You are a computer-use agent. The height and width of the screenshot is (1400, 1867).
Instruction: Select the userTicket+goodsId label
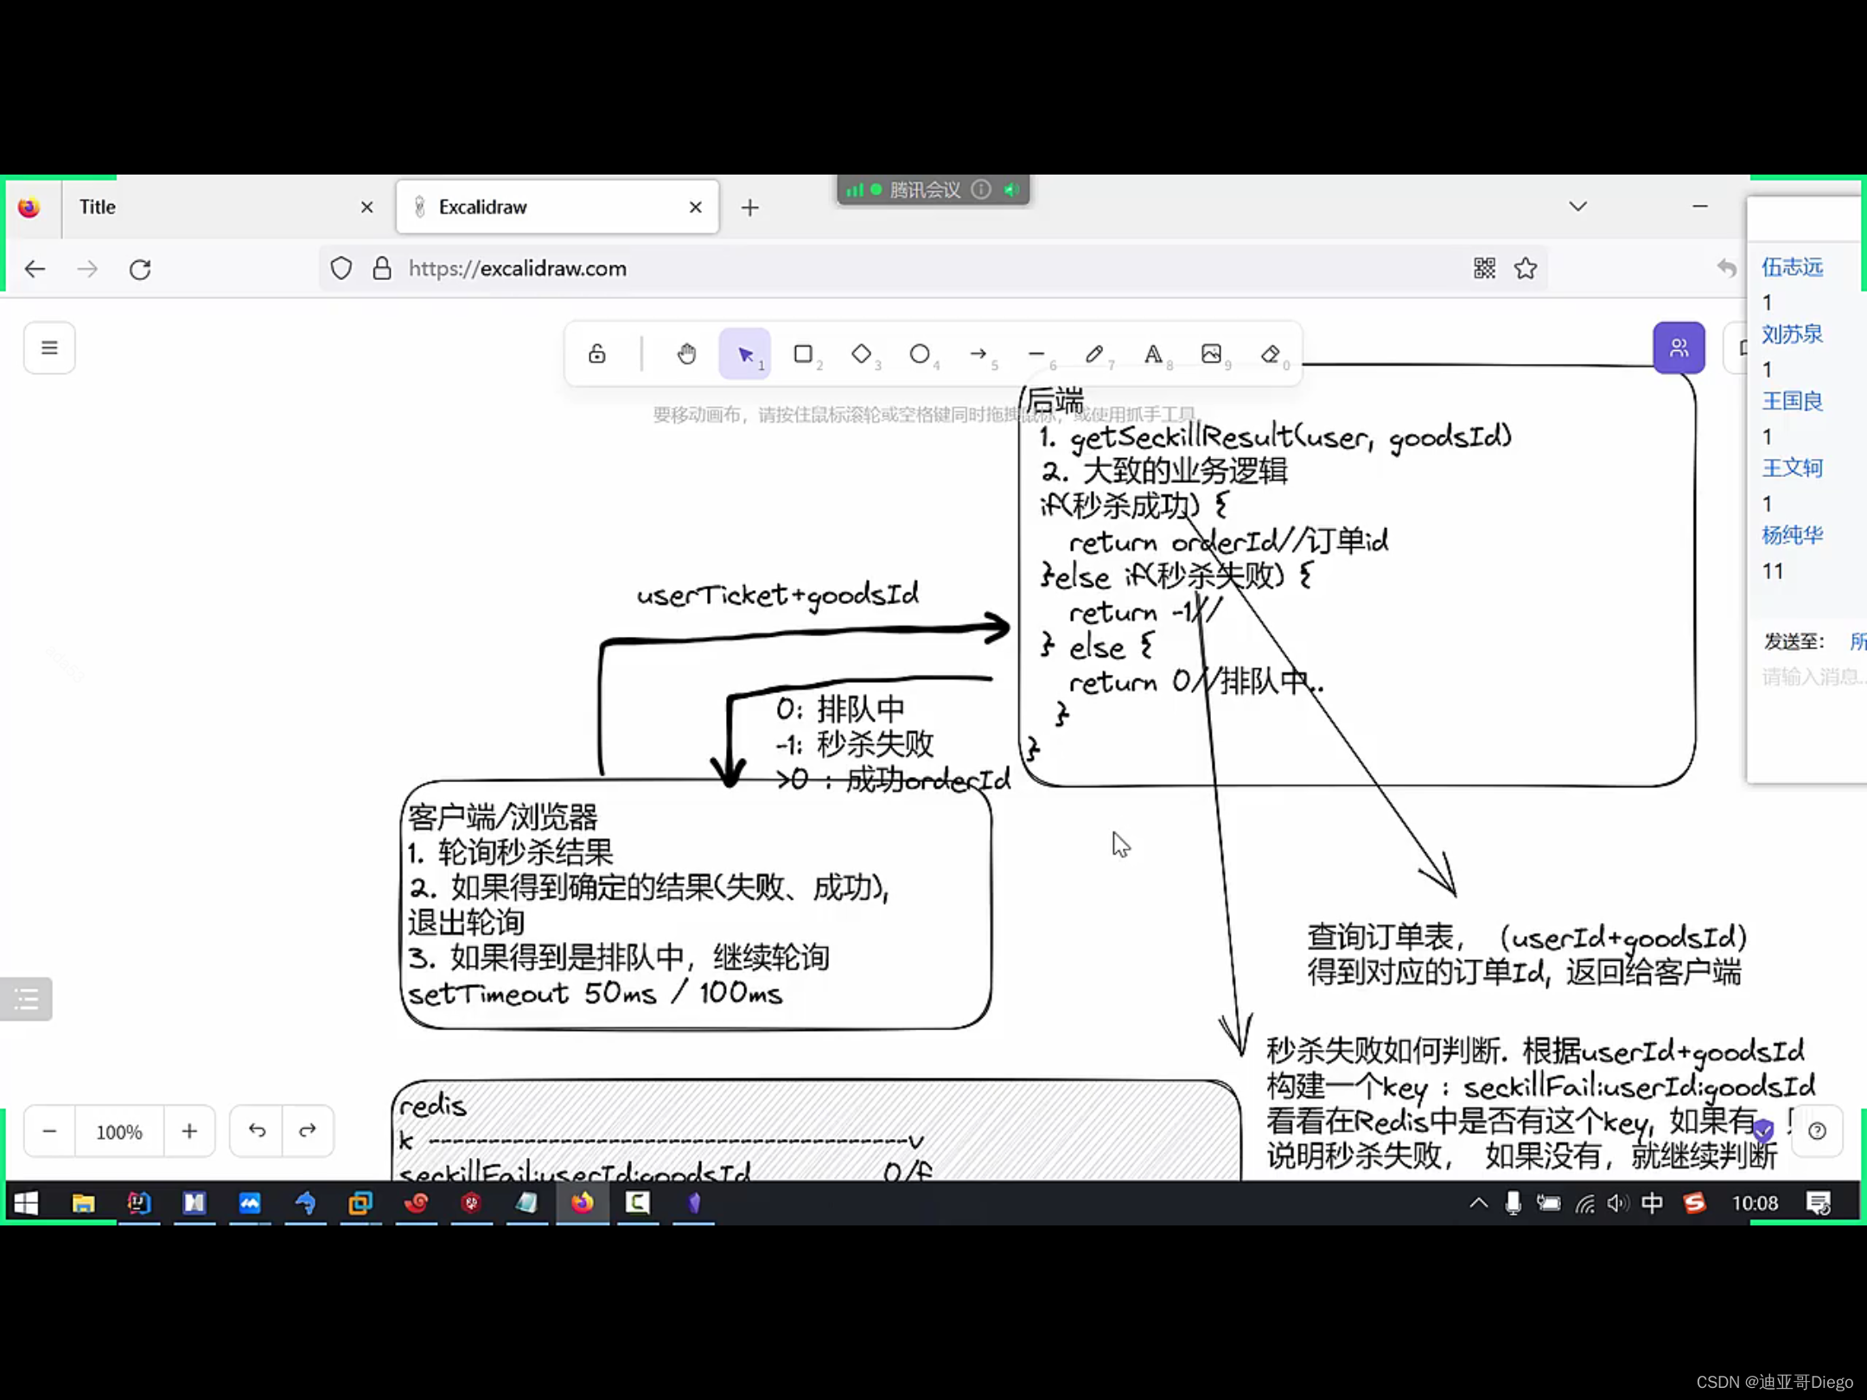click(778, 595)
